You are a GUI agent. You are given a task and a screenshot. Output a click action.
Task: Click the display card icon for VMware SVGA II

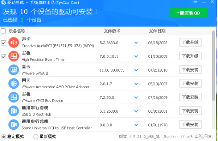(14, 70)
